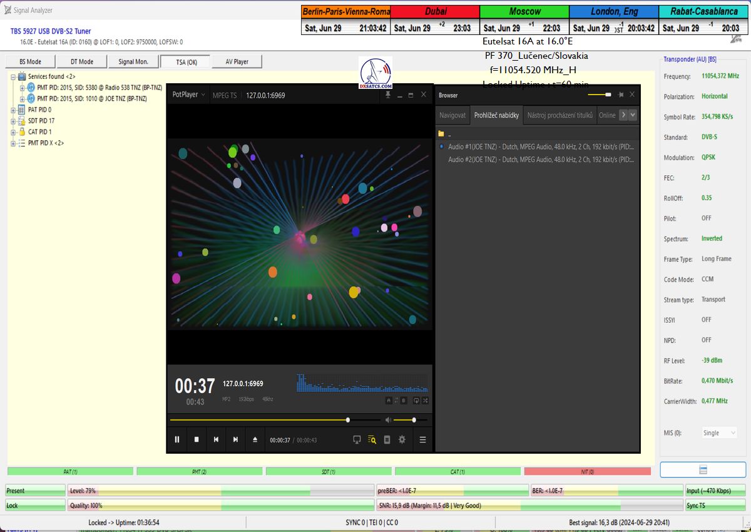Expand the Radio 538 TNZ service node
Screen dimensions: 751x532
point(23,88)
